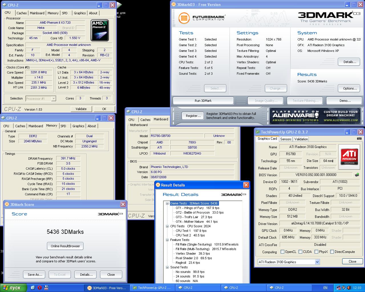Collapse the Sound Tests tree node

coord(167,267)
